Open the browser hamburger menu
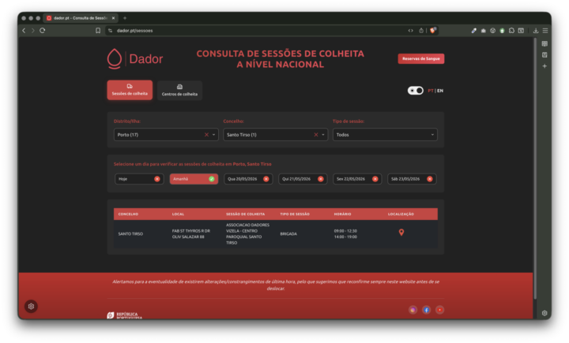Image resolution: width=569 pixels, height=343 pixels. (545, 31)
